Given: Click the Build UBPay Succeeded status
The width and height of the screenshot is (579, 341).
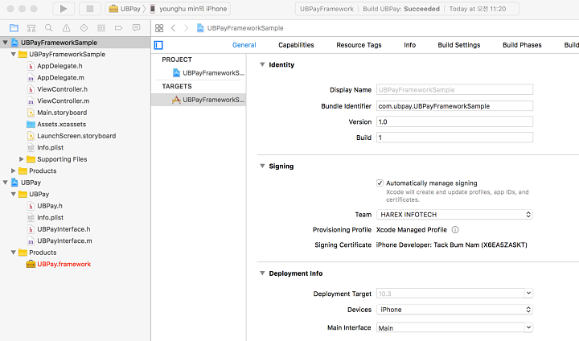Looking at the screenshot, I should (401, 9).
